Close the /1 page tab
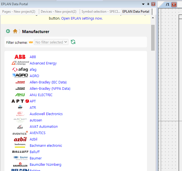The height and width of the screenshot is (171, 182). pos(174,4)
